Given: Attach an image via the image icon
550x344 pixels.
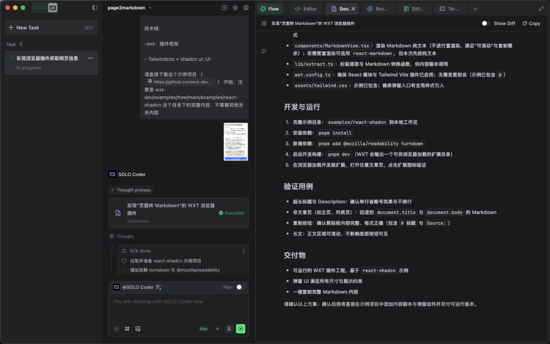Looking at the screenshot, I should (137, 329).
